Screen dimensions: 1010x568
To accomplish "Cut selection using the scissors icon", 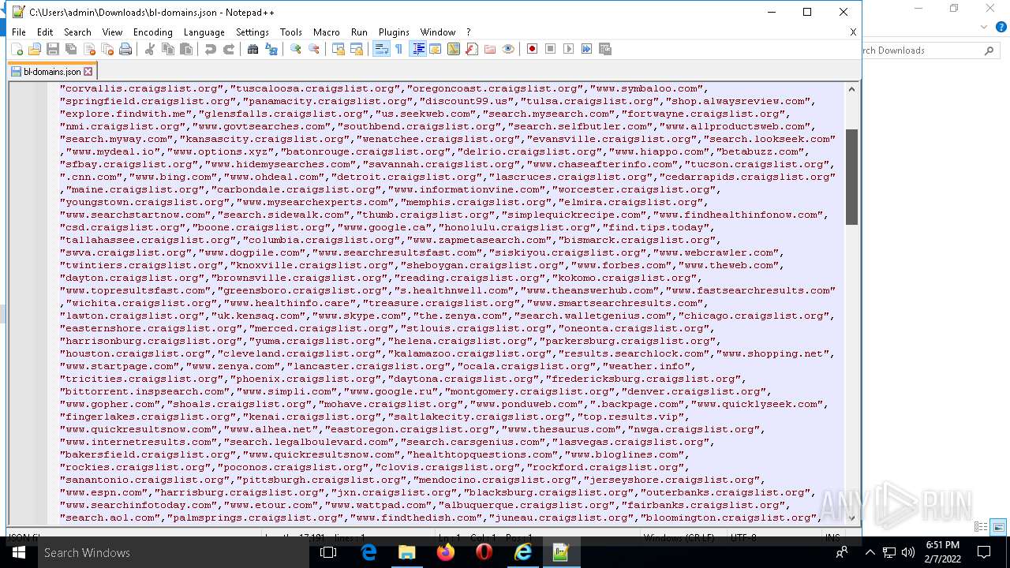I will 150,49.
